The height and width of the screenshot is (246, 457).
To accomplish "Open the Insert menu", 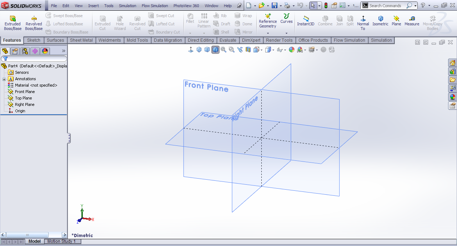I will coord(94,6).
